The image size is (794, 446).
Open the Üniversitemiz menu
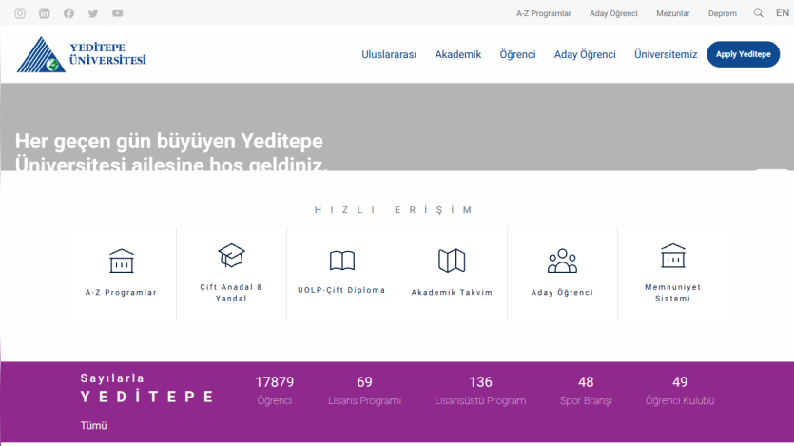pos(666,54)
